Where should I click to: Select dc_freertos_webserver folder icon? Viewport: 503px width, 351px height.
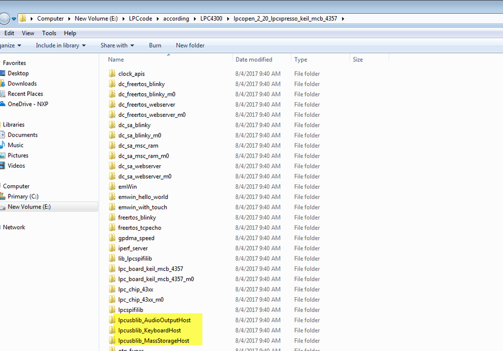tap(112, 104)
